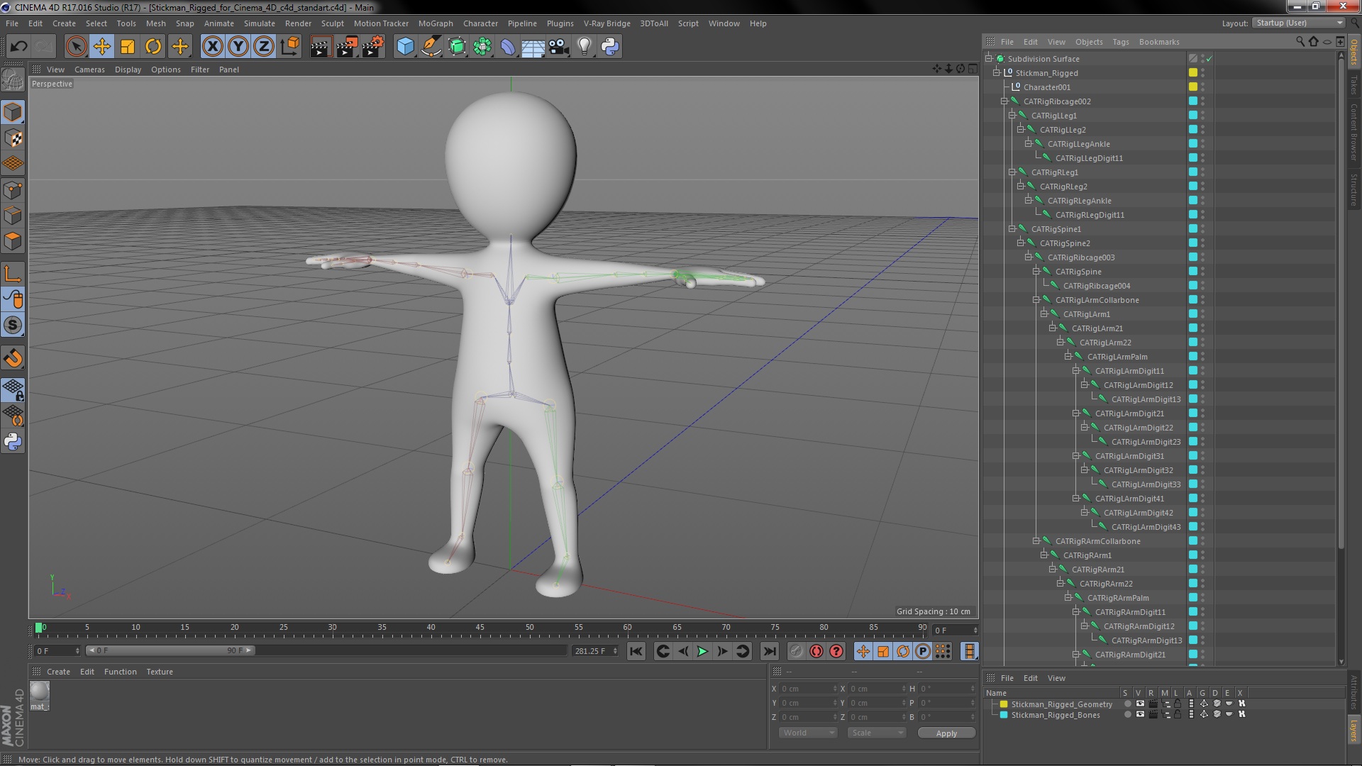Screen dimensions: 1362x766
Task: Click the Stickman_Rigged yellow layer swatch
Action: [1193, 73]
